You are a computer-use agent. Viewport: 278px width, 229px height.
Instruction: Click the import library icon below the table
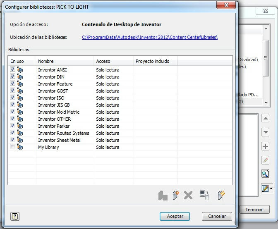163,196
